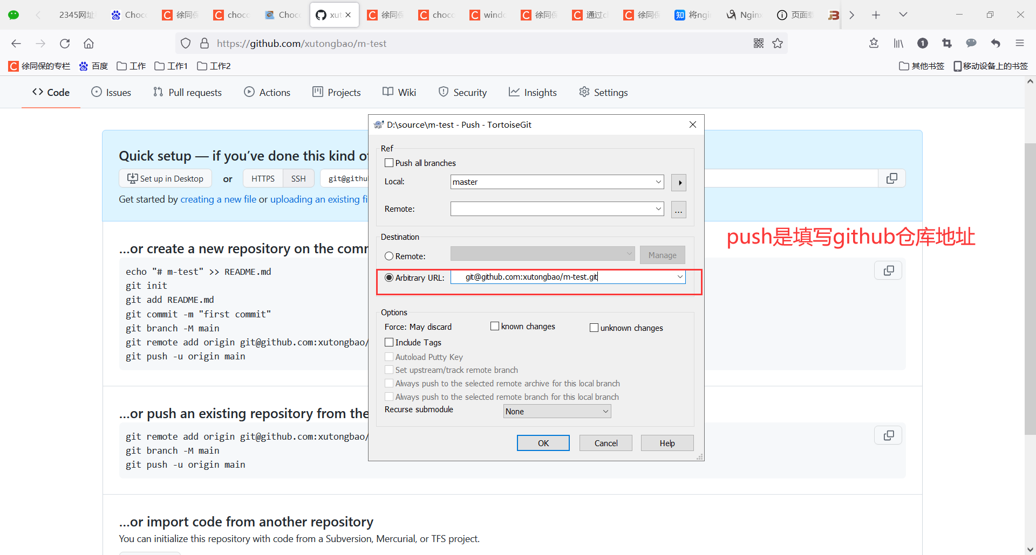Screen dimensions: 1036x555
Task: Select the SSH clone option
Action: [298, 179]
